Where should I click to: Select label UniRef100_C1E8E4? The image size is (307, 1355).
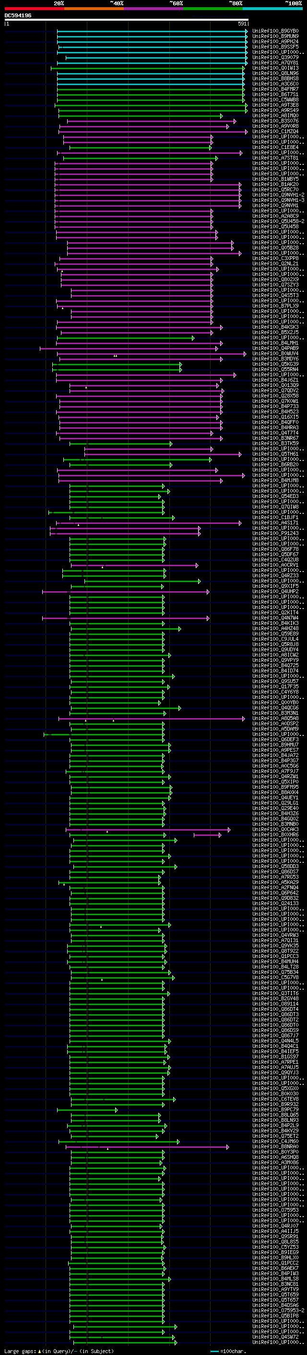pyautogui.click(x=275, y=147)
